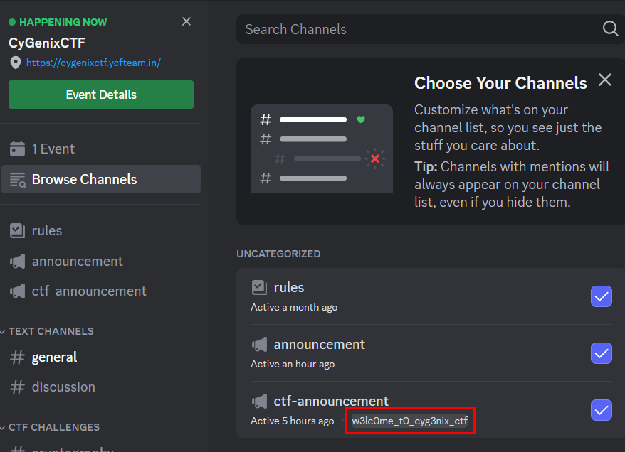Click the location pin icon under CyGenixCTF

(x=16, y=63)
